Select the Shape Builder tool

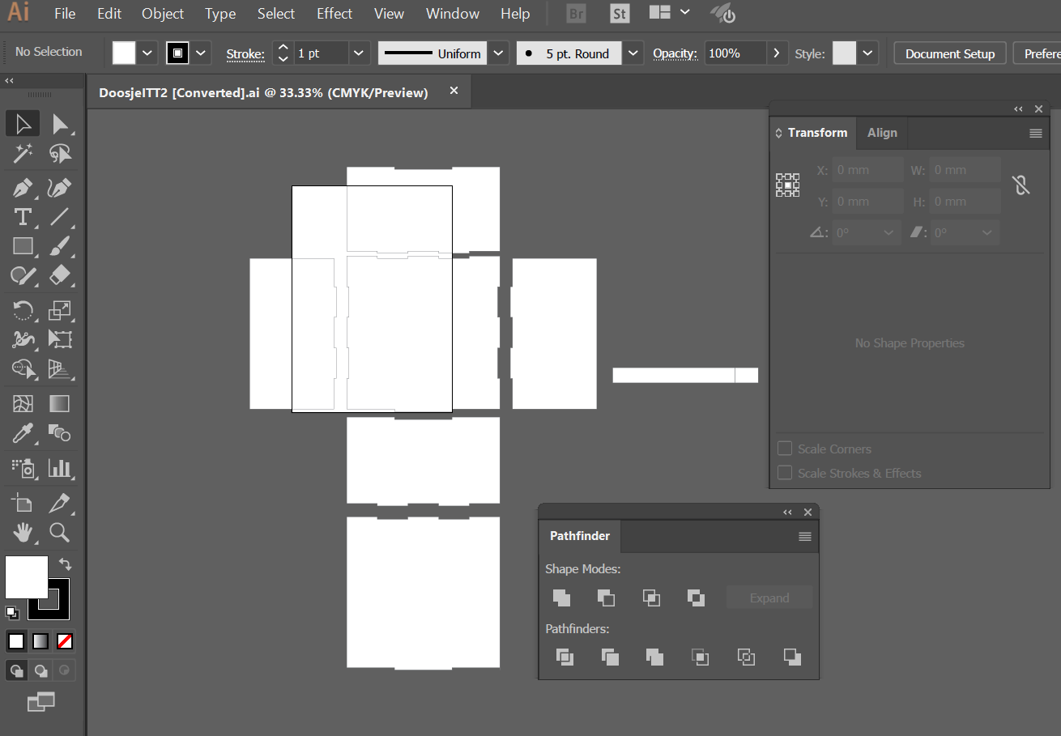tap(23, 368)
